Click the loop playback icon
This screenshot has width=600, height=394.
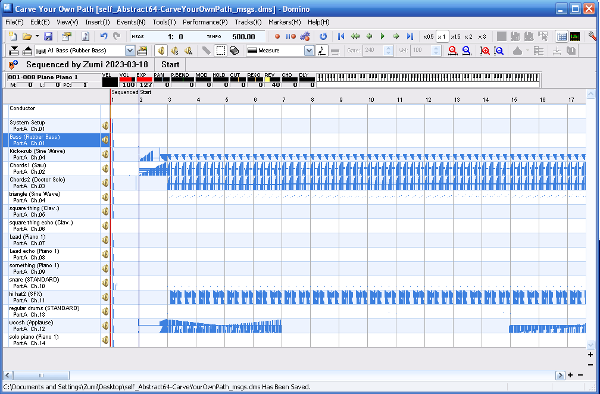click(x=323, y=36)
